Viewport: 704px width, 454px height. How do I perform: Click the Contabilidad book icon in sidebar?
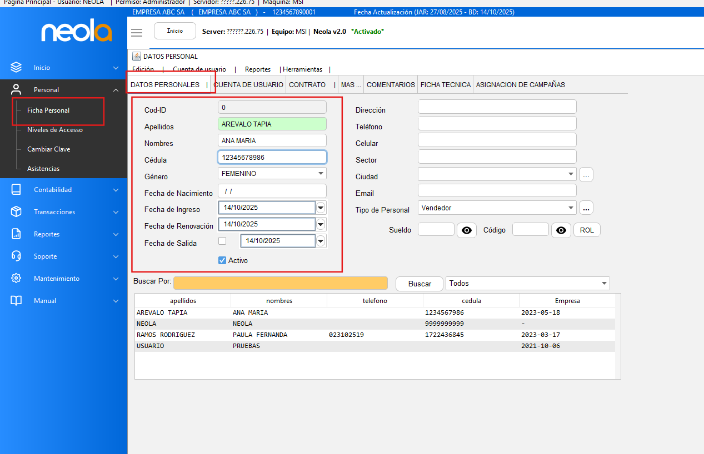click(16, 190)
